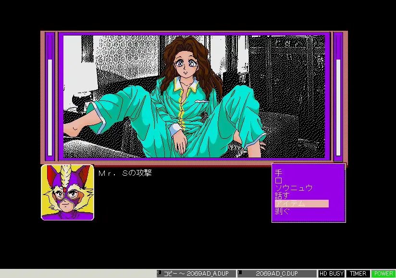The height and width of the screenshot is (278, 396).
Task: Select the highlighted アイテム menu entry
Action: 302,203
